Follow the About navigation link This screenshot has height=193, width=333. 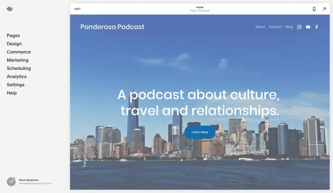(x=260, y=27)
